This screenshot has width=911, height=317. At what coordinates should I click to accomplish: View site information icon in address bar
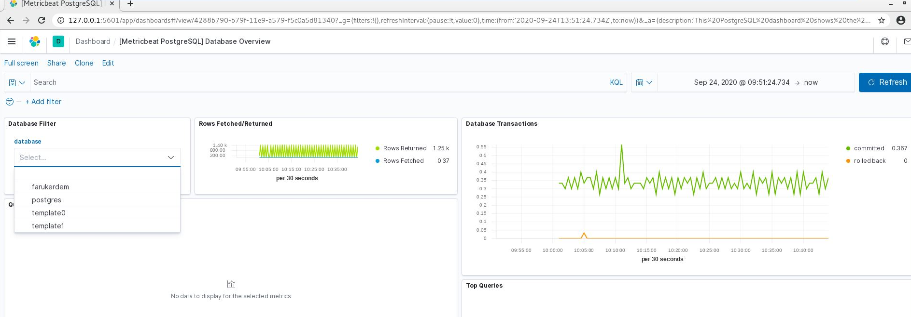tap(61, 20)
